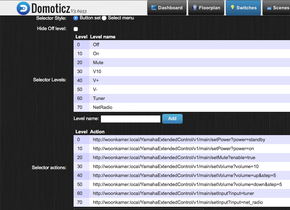This screenshot has width=290, height=210.
Task: Select the V10 level row
Action: [x=182, y=71]
